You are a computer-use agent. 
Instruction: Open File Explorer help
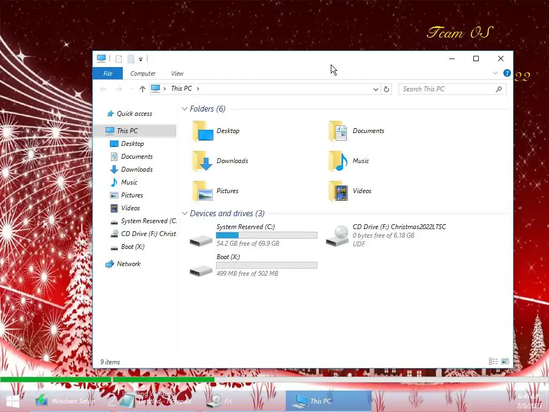(507, 73)
